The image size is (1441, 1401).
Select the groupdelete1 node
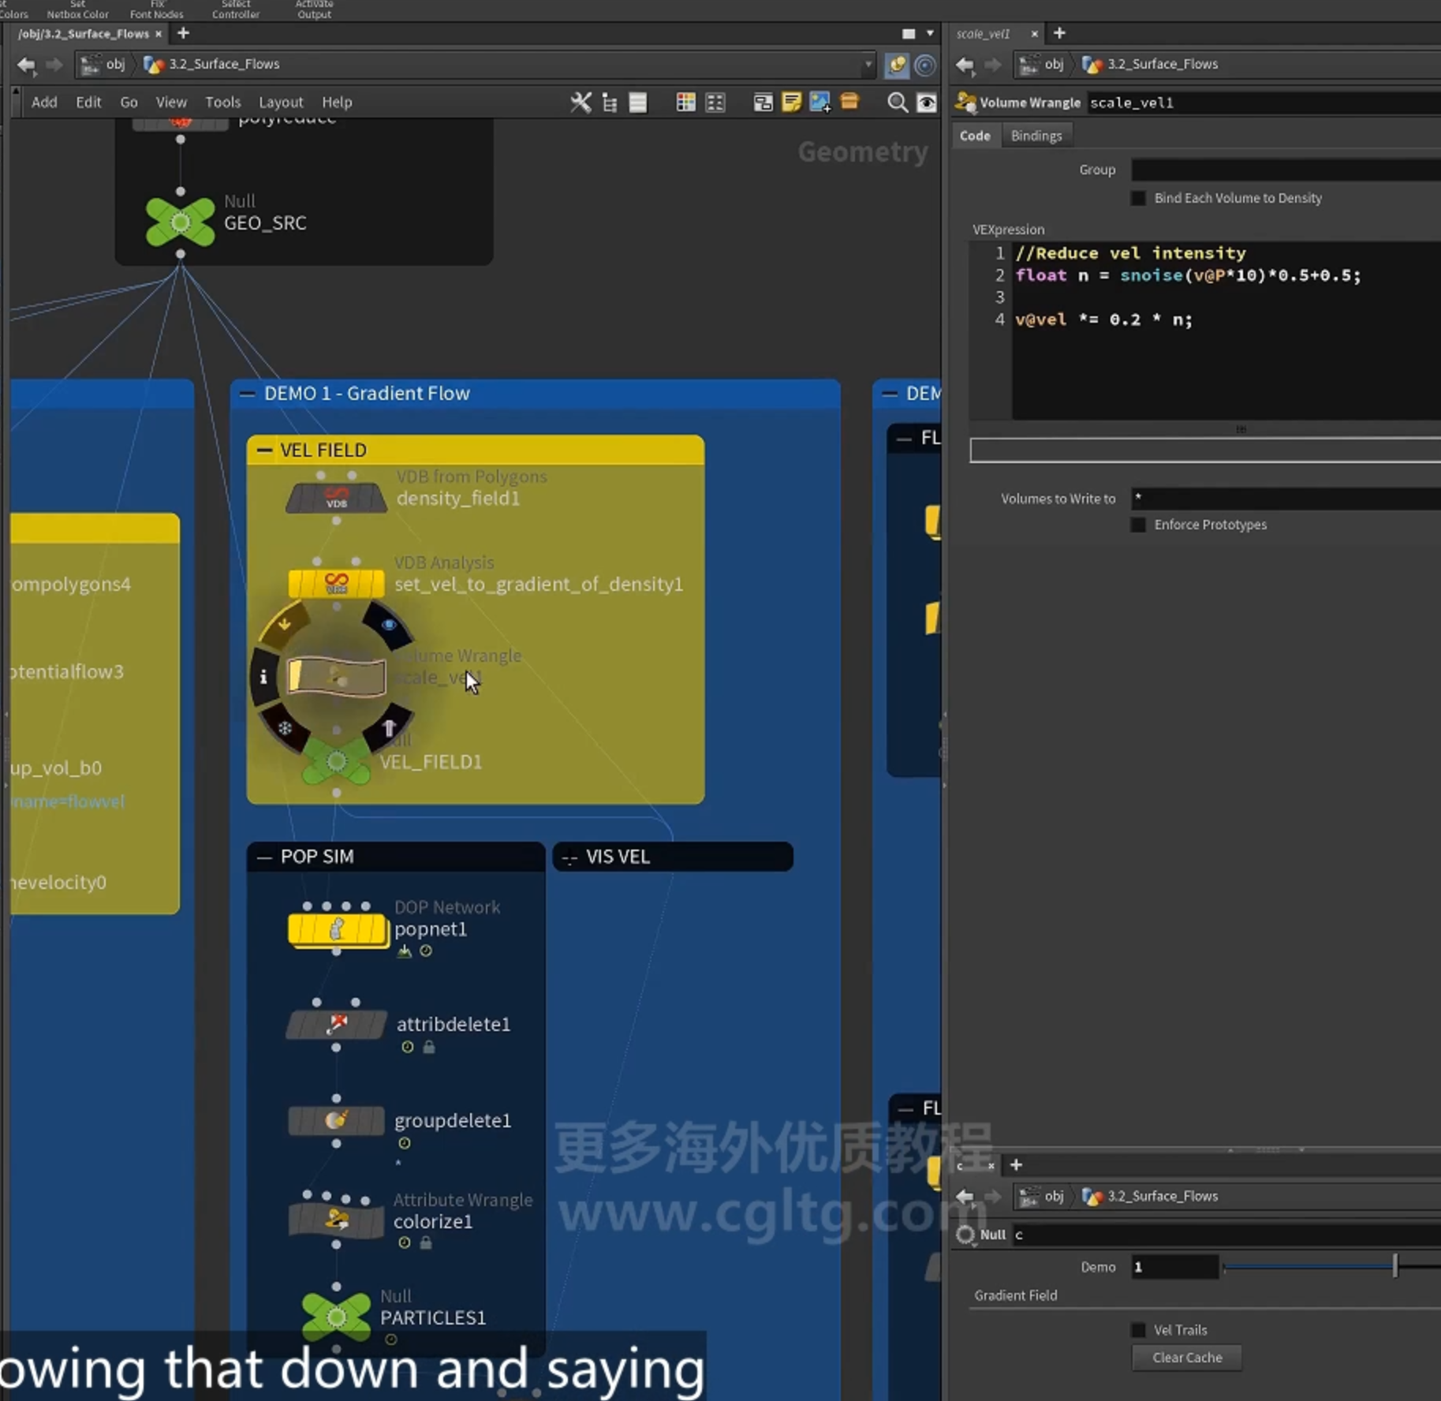click(x=337, y=1120)
